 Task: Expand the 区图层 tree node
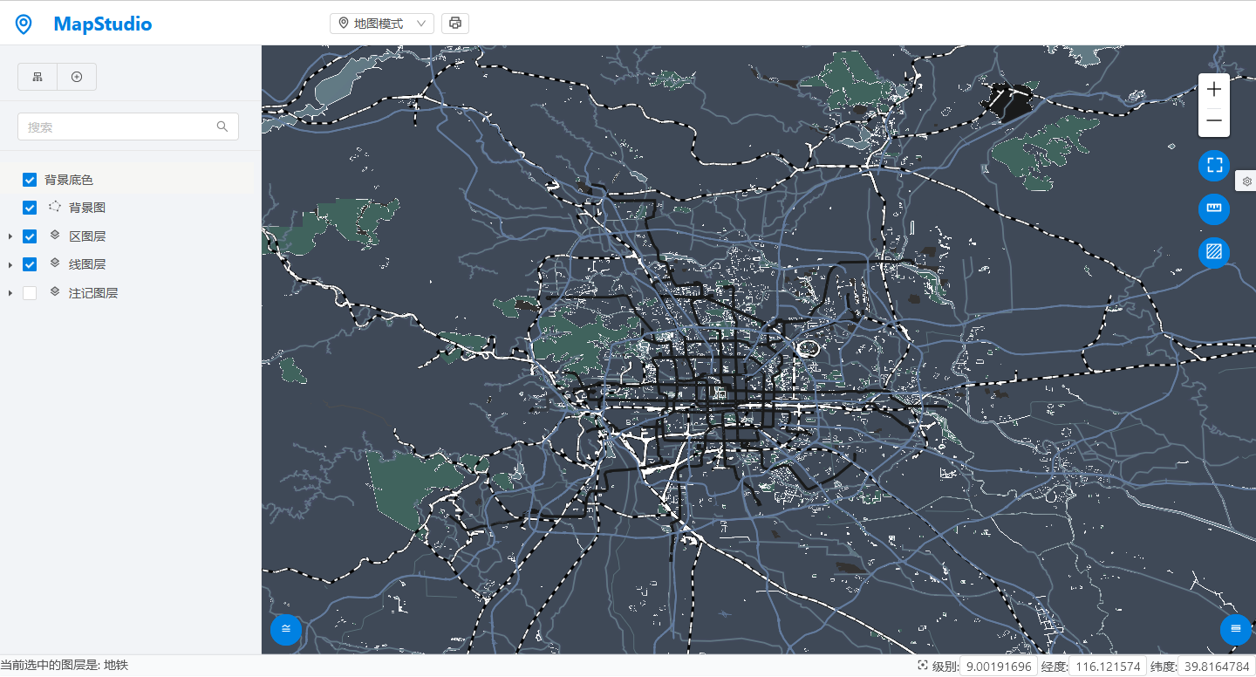pos(10,236)
